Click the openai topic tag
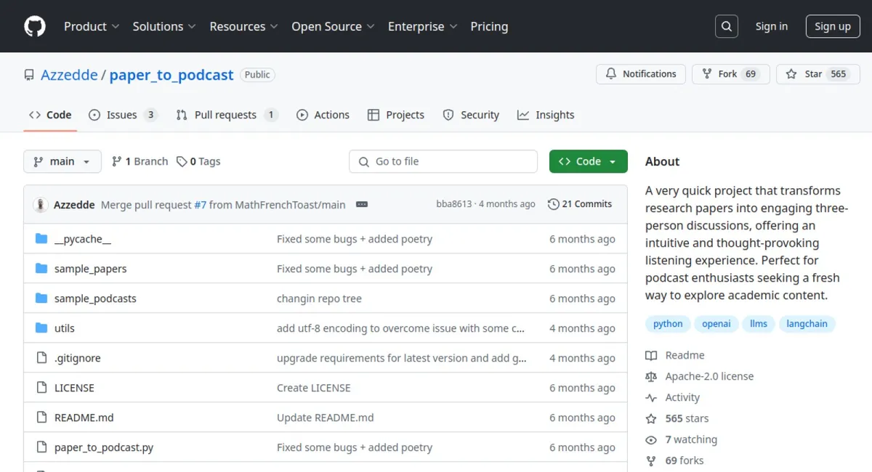This screenshot has height=472, width=872. (x=716, y=324)
